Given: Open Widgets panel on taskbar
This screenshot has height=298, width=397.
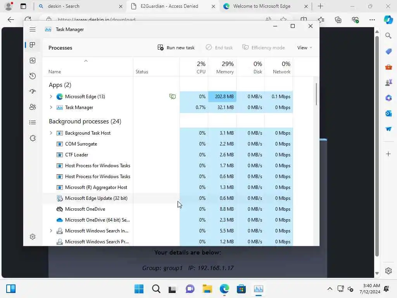Looking at the screenshot, I should click(11, 289).
